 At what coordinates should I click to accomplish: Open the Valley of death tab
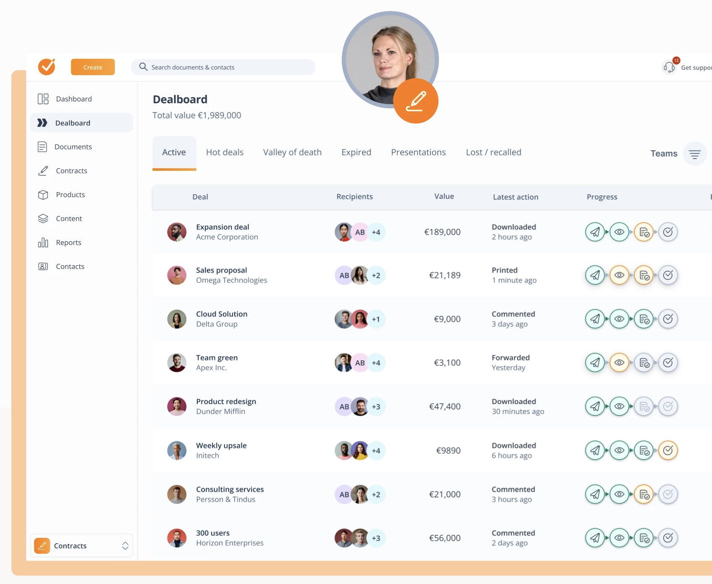point(292,152)
